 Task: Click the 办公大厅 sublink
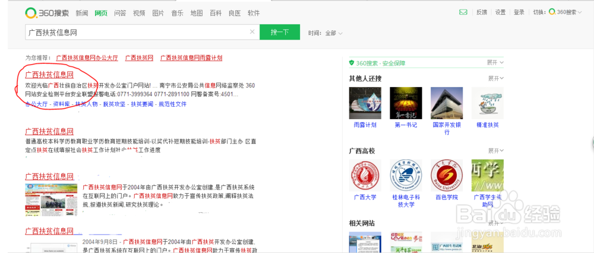pyautogui.click(x=36, y=104)
